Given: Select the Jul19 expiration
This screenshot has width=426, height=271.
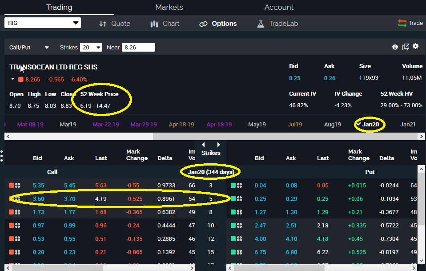Looking at the screenshot, I should coord(295,125).
